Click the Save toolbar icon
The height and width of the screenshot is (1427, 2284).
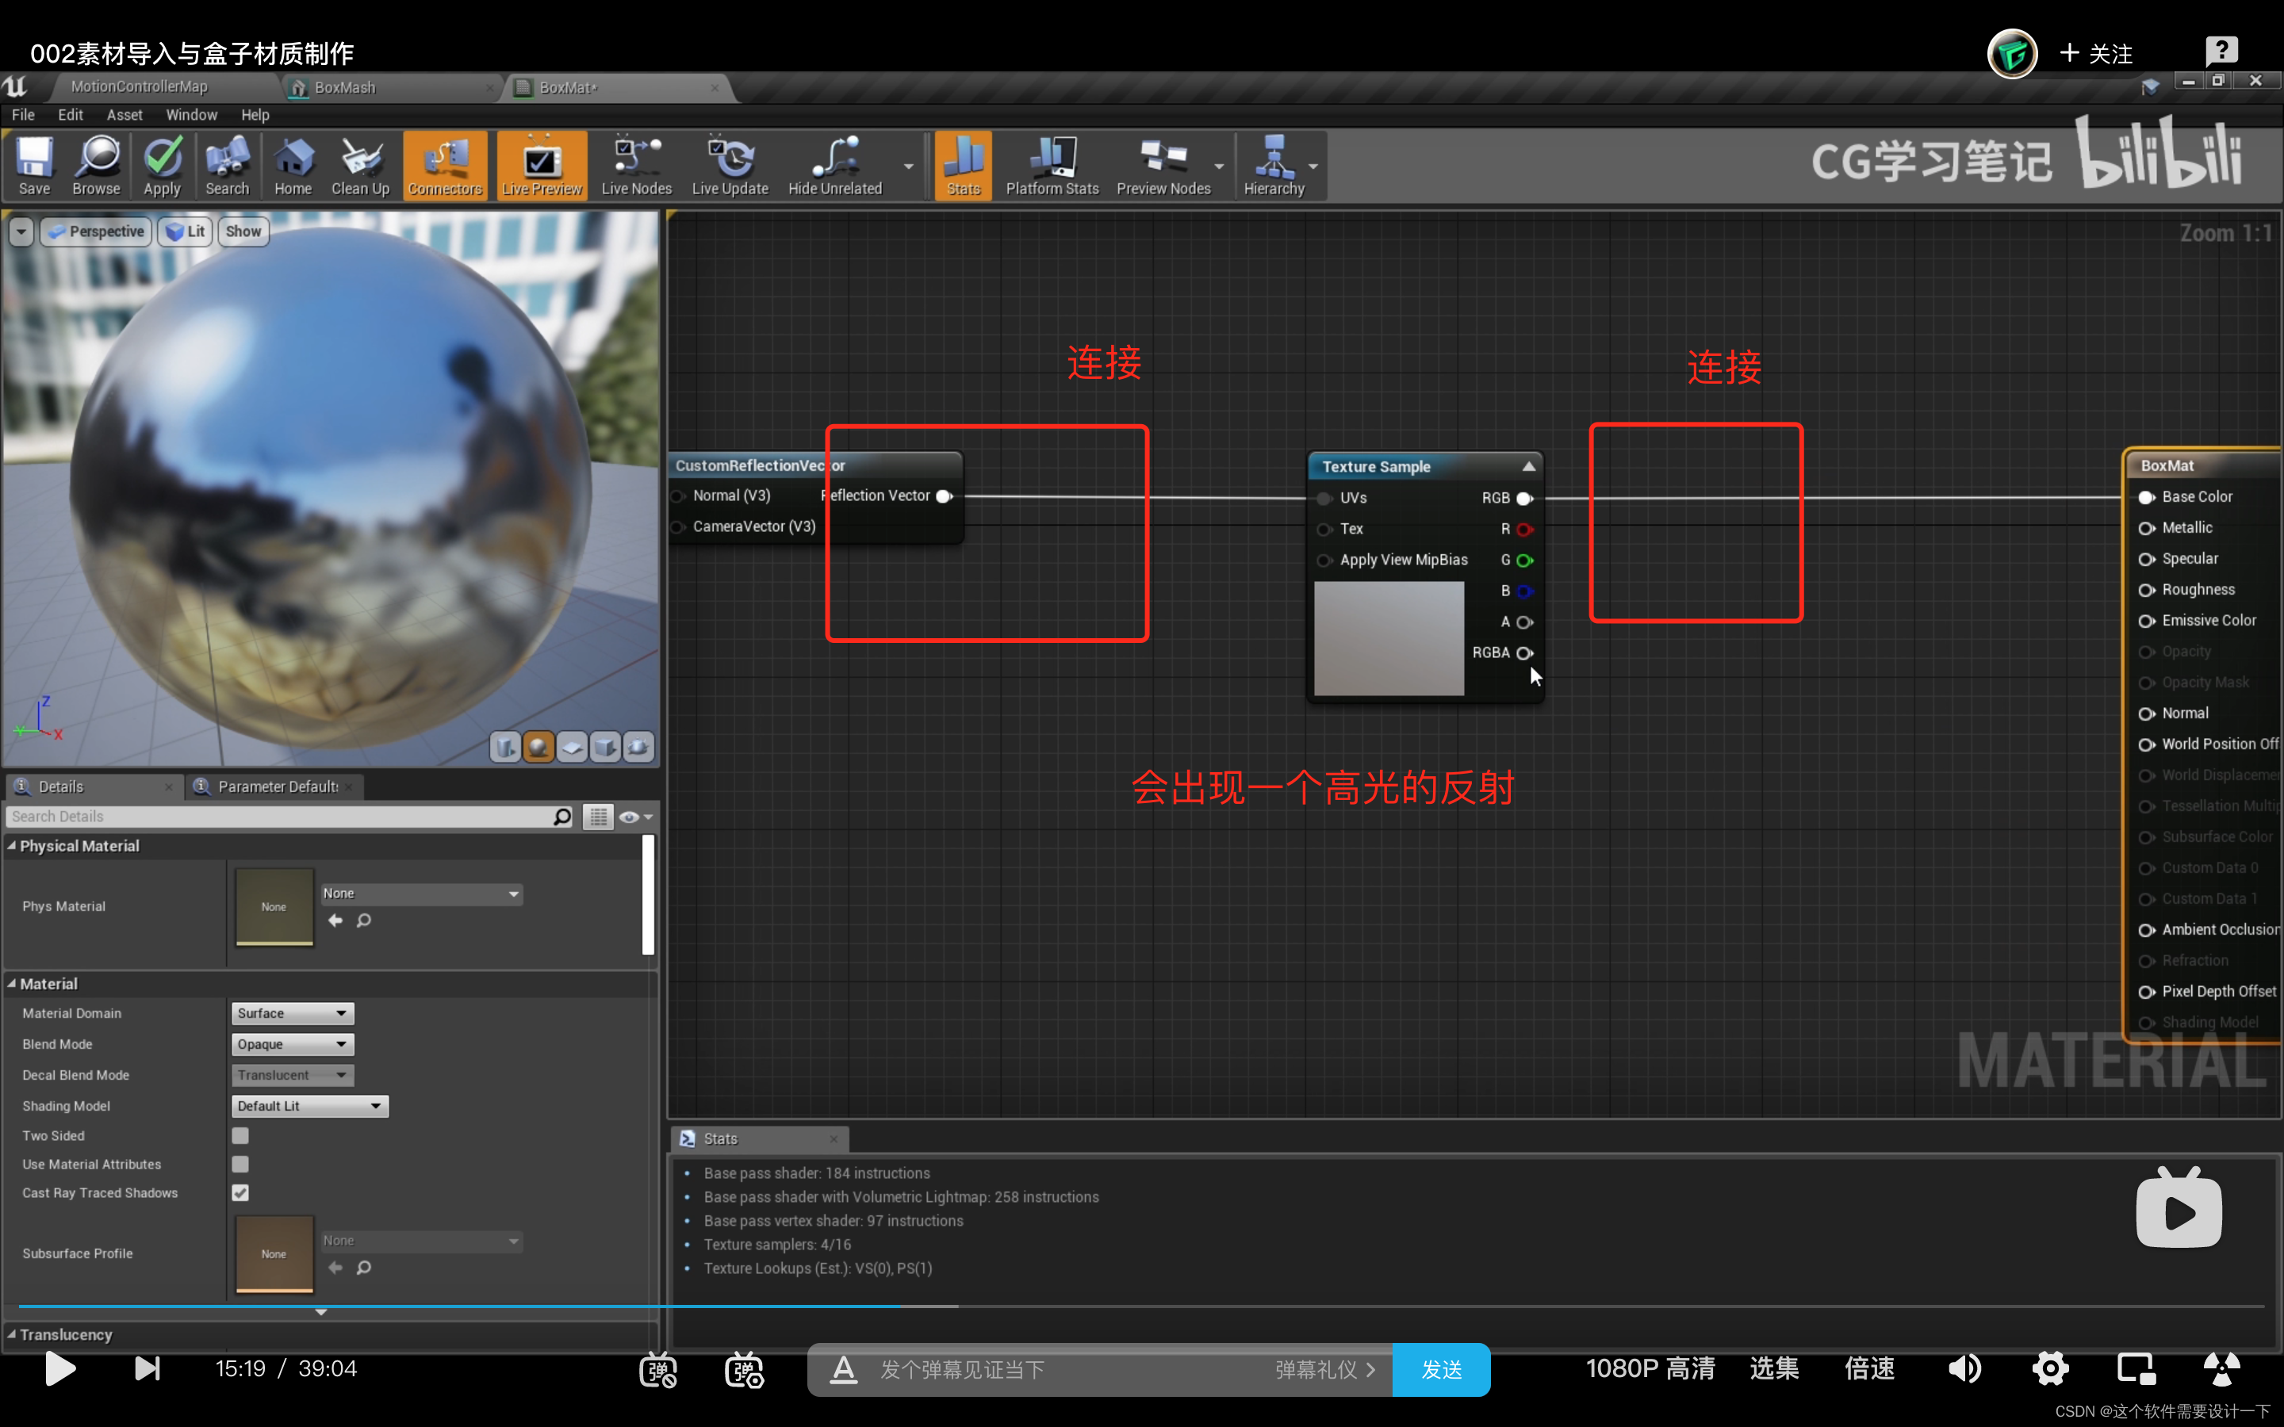[33, 164]
